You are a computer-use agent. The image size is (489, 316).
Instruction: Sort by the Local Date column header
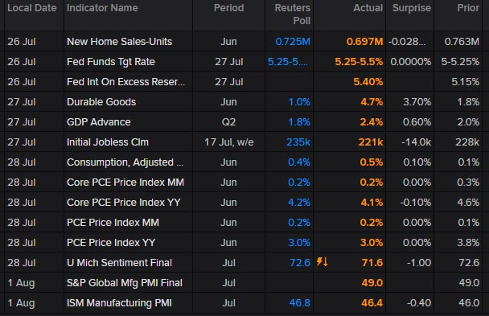click(x=32, y=8)
